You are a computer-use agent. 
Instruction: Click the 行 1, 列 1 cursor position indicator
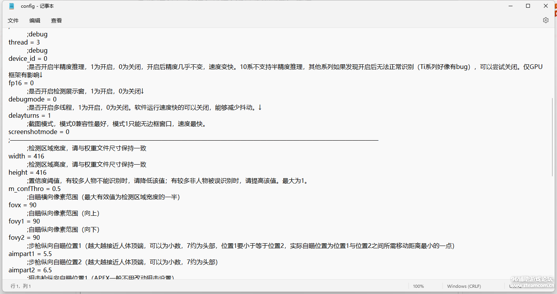click(x=21, y=286)
